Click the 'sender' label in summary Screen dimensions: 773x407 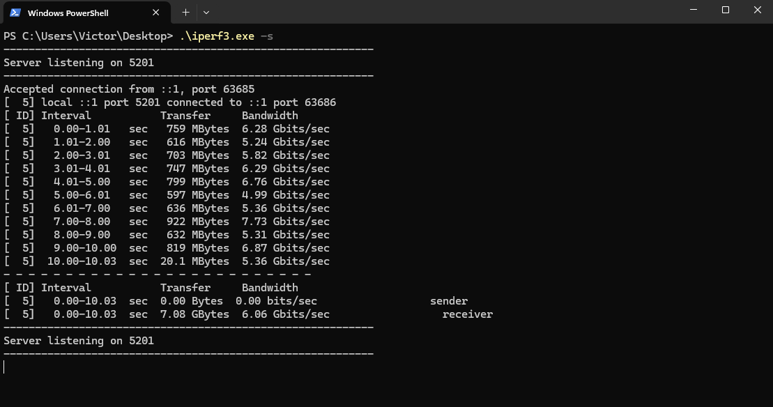449,301
